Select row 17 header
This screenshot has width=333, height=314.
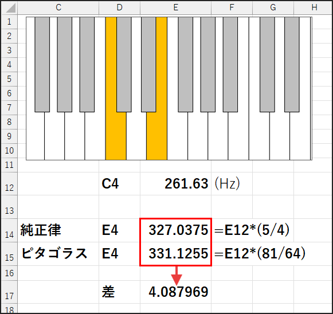9,292
